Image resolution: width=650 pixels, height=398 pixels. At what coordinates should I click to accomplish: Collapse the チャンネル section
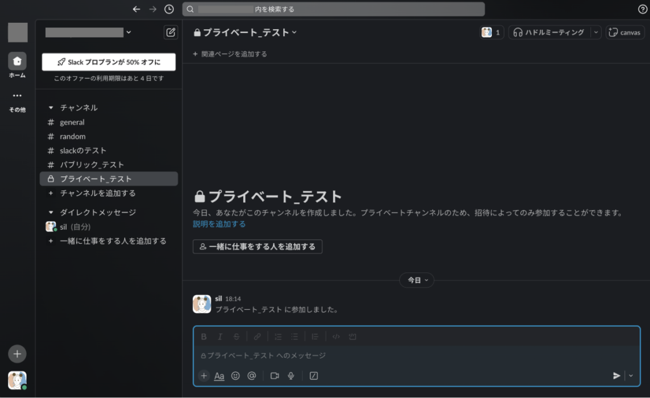click(x=51, y=108)
